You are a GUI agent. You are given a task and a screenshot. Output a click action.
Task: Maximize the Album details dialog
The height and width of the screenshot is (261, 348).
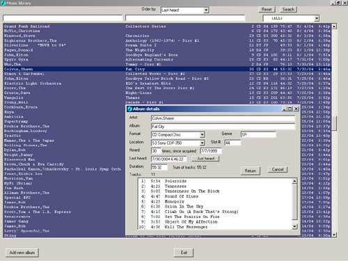coord(290,109)
